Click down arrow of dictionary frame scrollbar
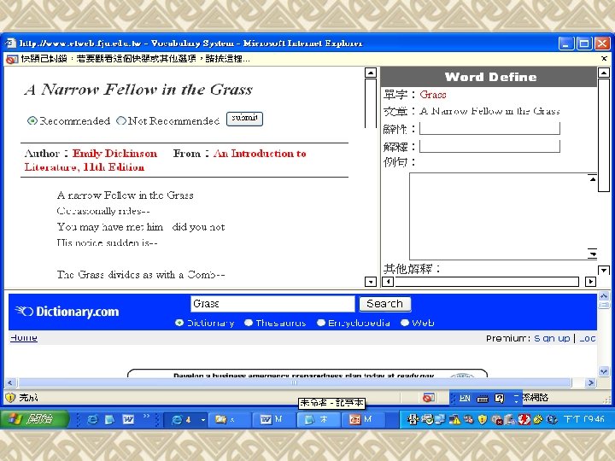The width and height of the screenshot is (615, 461). [x=604, y=371]
